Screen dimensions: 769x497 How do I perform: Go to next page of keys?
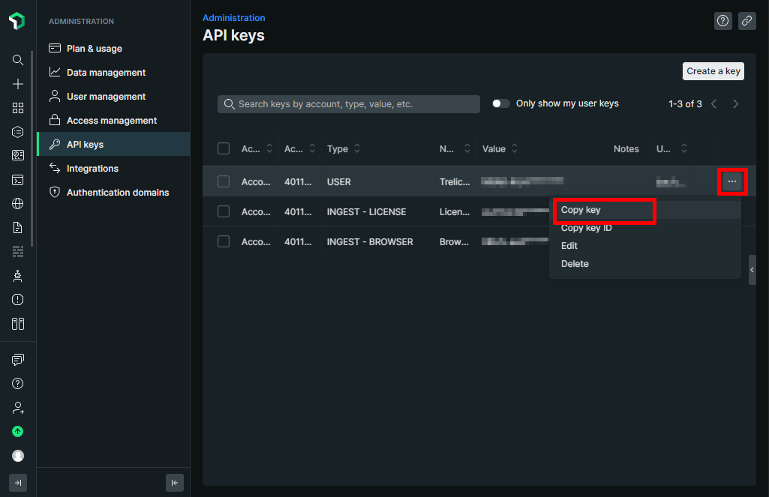coord(736,104)
